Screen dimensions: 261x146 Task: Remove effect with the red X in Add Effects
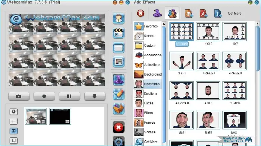pyautogui.click(x=141, y=13)
